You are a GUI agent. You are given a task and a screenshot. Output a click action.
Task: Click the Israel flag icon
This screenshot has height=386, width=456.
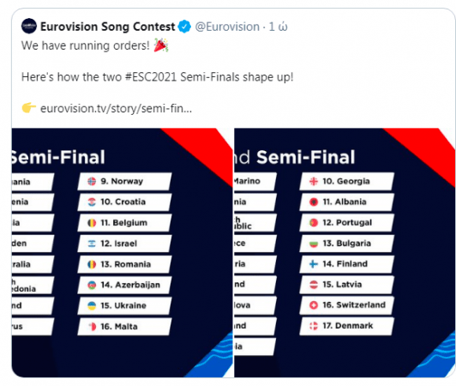(92, 244)
